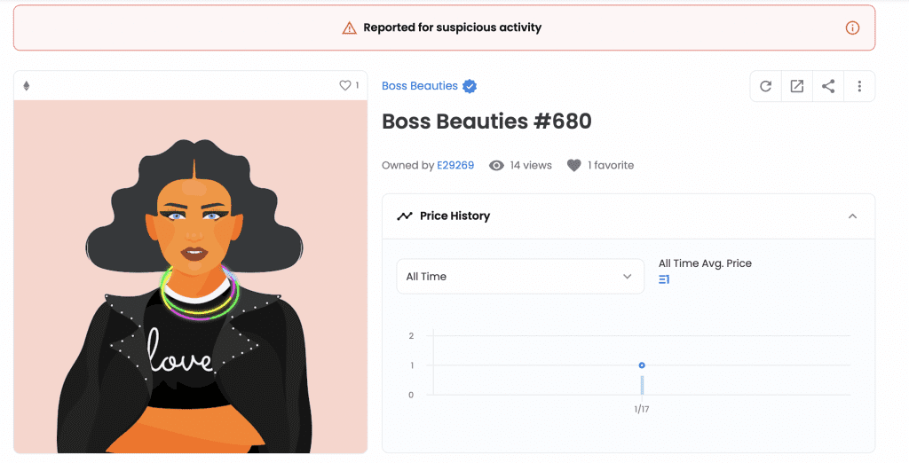Click the share icon
This screenshot has height=463, width=909.
point(828,86)
